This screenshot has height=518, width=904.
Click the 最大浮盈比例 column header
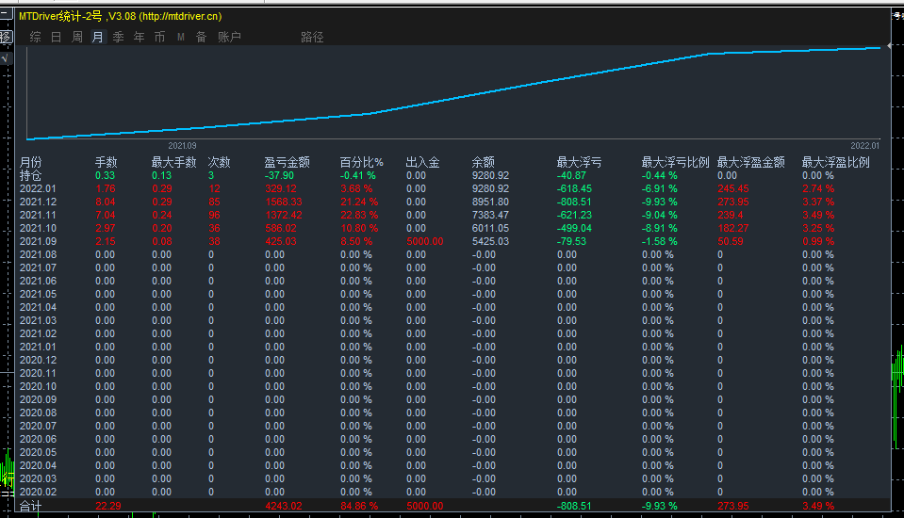tap(835, 163)
